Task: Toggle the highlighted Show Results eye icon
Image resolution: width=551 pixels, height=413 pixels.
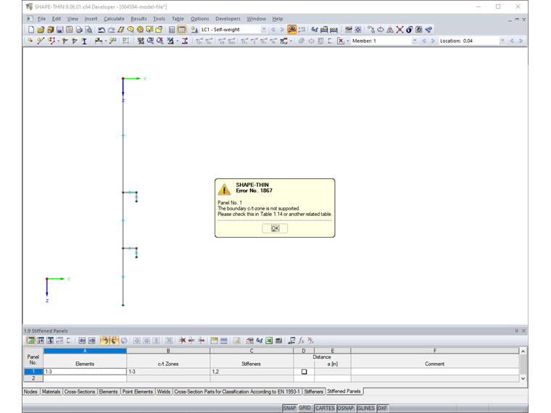Action: pyautogui.click(x=291, y=30)
